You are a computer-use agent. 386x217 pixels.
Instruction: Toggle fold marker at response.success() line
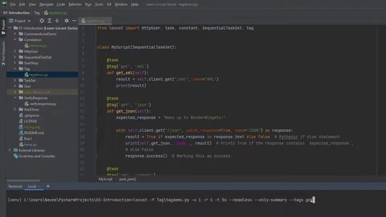96,156
